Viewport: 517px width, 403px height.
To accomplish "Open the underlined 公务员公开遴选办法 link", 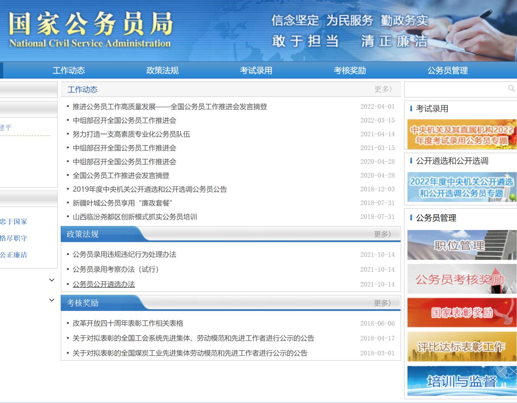I will (x=104, y=284).
